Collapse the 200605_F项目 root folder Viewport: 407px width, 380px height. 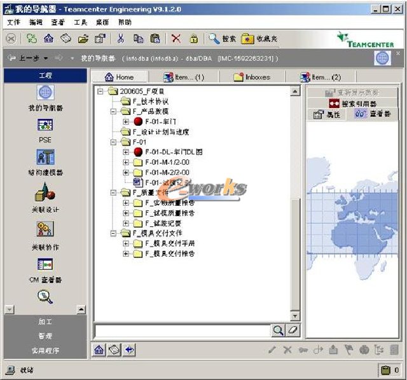coord(101,92)
